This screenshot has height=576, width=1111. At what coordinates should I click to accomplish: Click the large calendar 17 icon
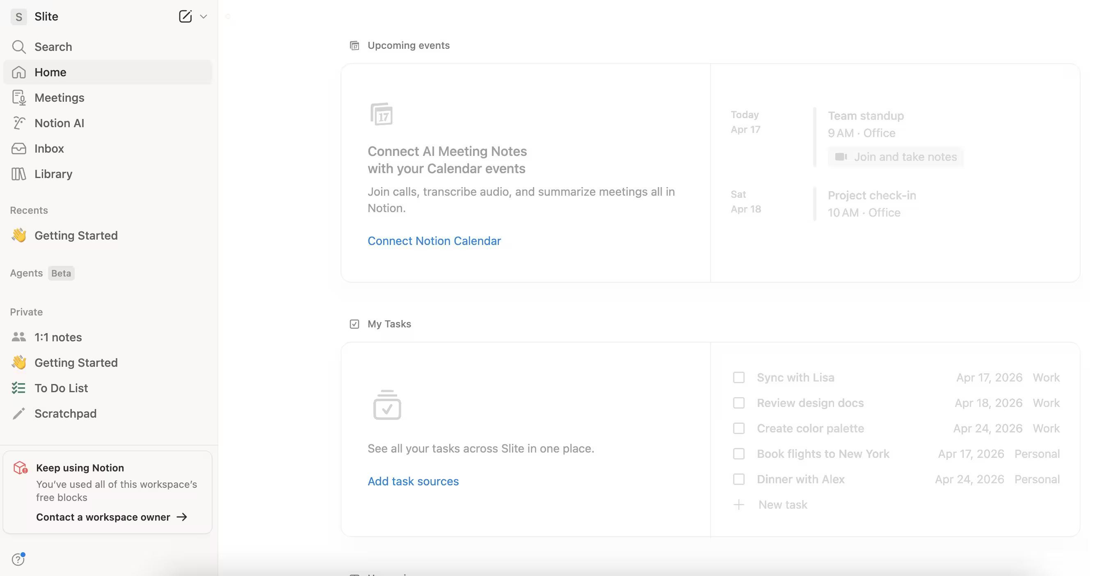point(382,114)
